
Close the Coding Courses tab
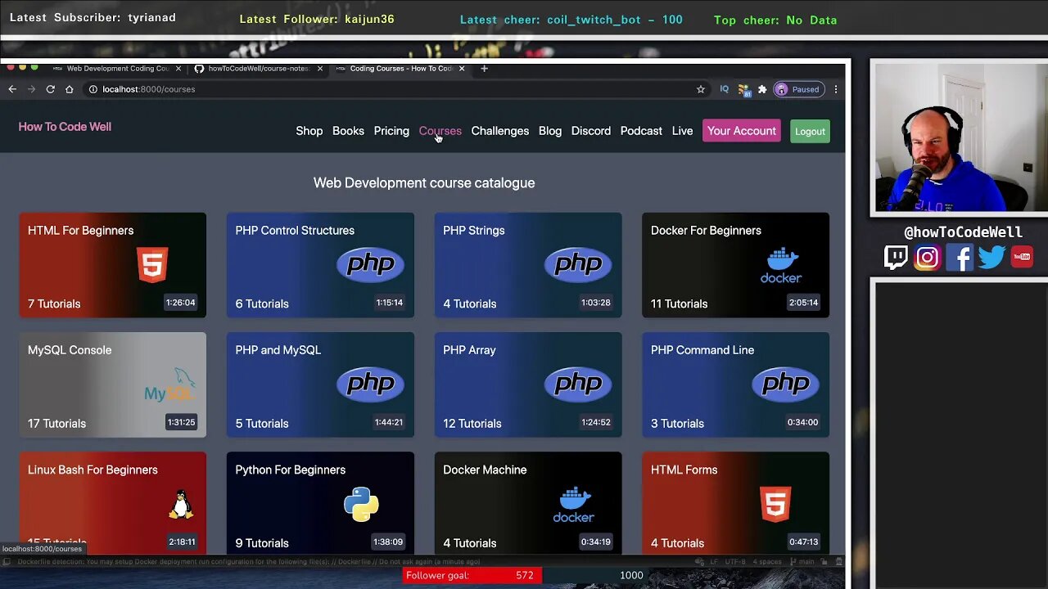[x=462, y=69]
